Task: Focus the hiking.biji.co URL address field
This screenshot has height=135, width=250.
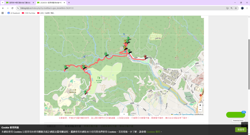Action: point(121,8)
